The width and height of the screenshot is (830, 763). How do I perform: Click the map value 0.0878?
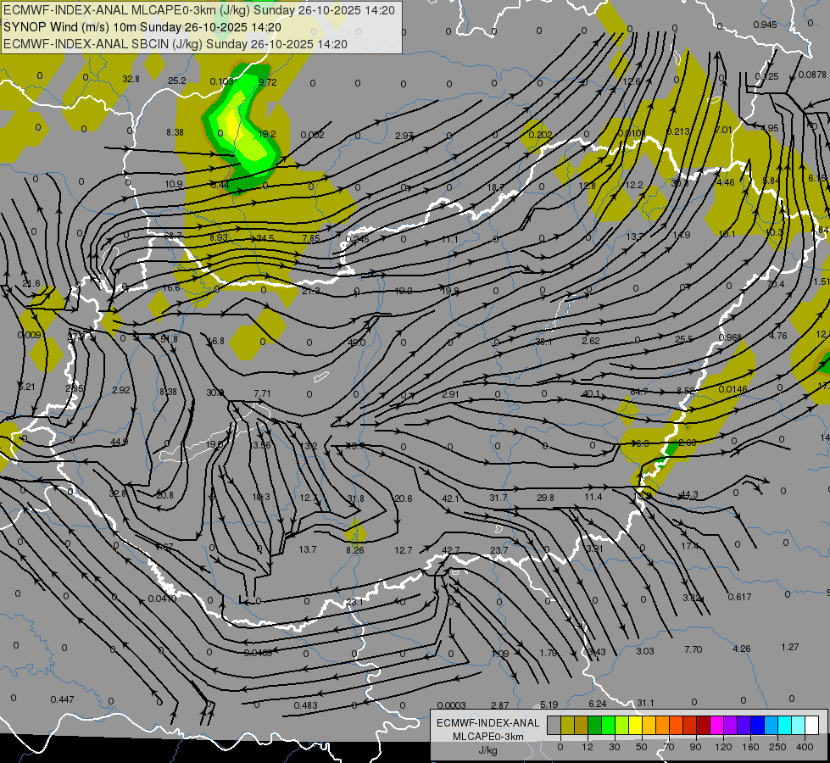point(812,75)
